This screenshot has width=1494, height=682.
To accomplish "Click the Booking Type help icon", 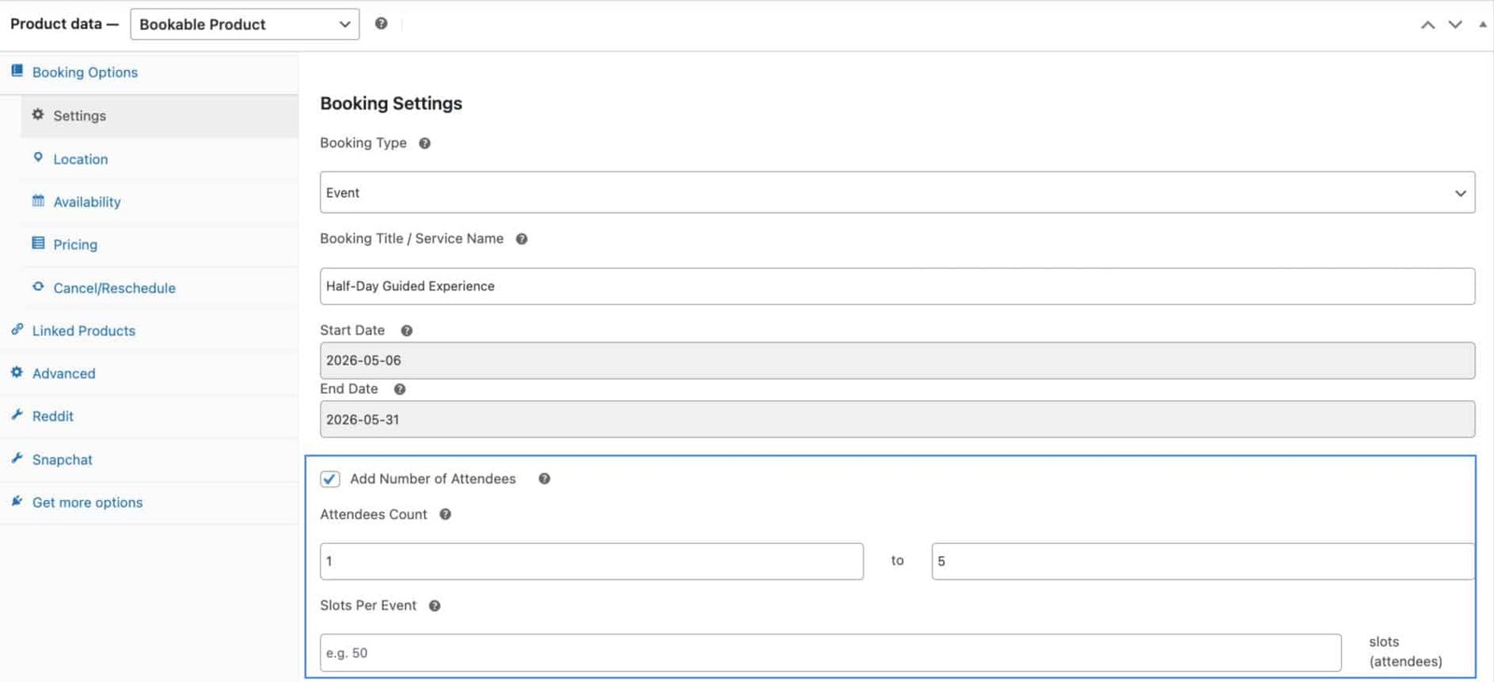I will pyautogui.click(x=425, y=144).
